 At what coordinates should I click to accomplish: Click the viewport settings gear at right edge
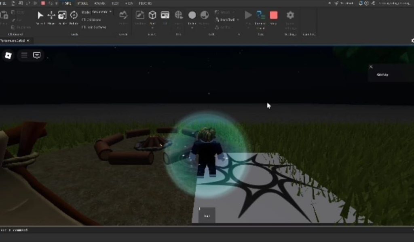(x=412, y=41)
